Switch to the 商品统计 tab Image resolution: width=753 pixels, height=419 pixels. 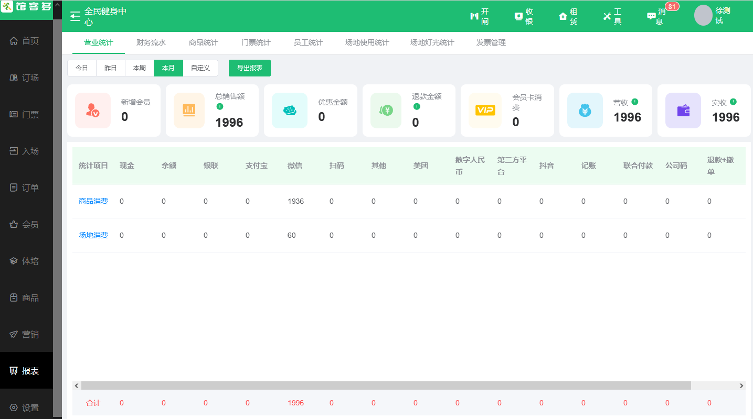point(204,42)
